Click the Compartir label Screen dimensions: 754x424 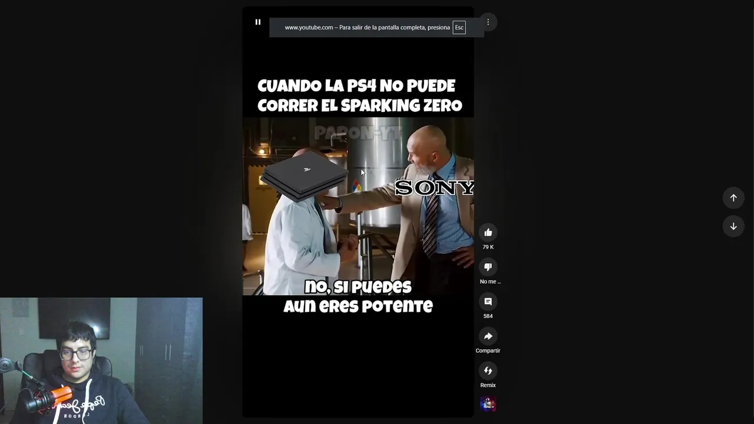pyautogui.click(x=488, y=351)
